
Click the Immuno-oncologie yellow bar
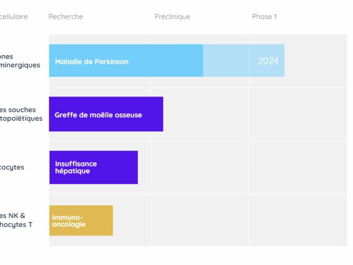pyautogui.click(x=81, y=220)
